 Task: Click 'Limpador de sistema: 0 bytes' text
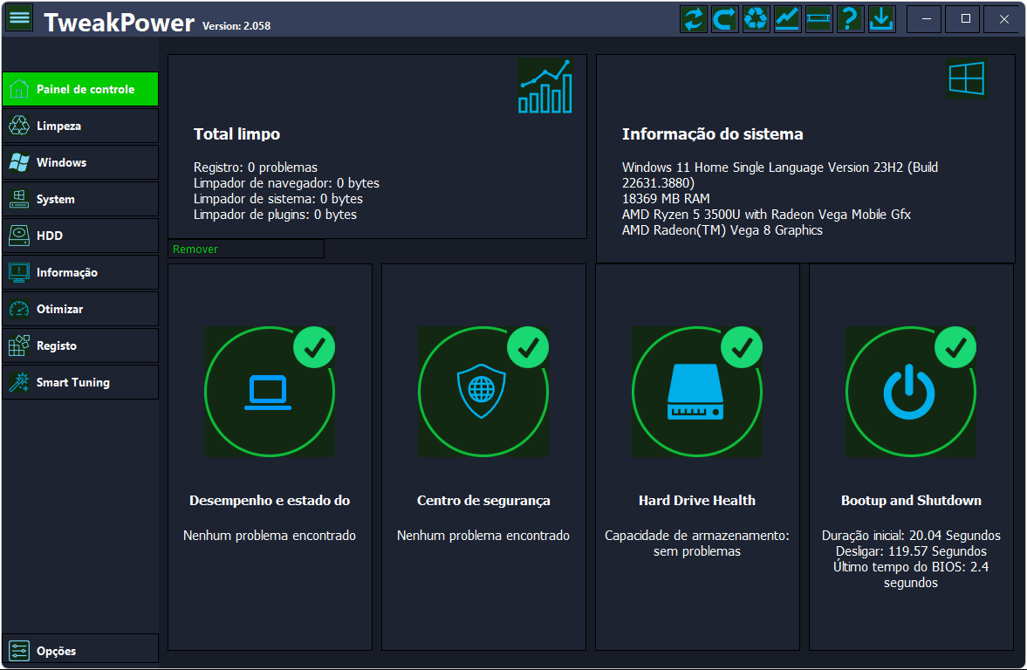point(277,199)
